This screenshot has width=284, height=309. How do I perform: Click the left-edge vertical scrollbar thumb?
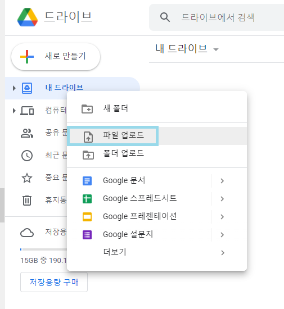click(2, 205)
